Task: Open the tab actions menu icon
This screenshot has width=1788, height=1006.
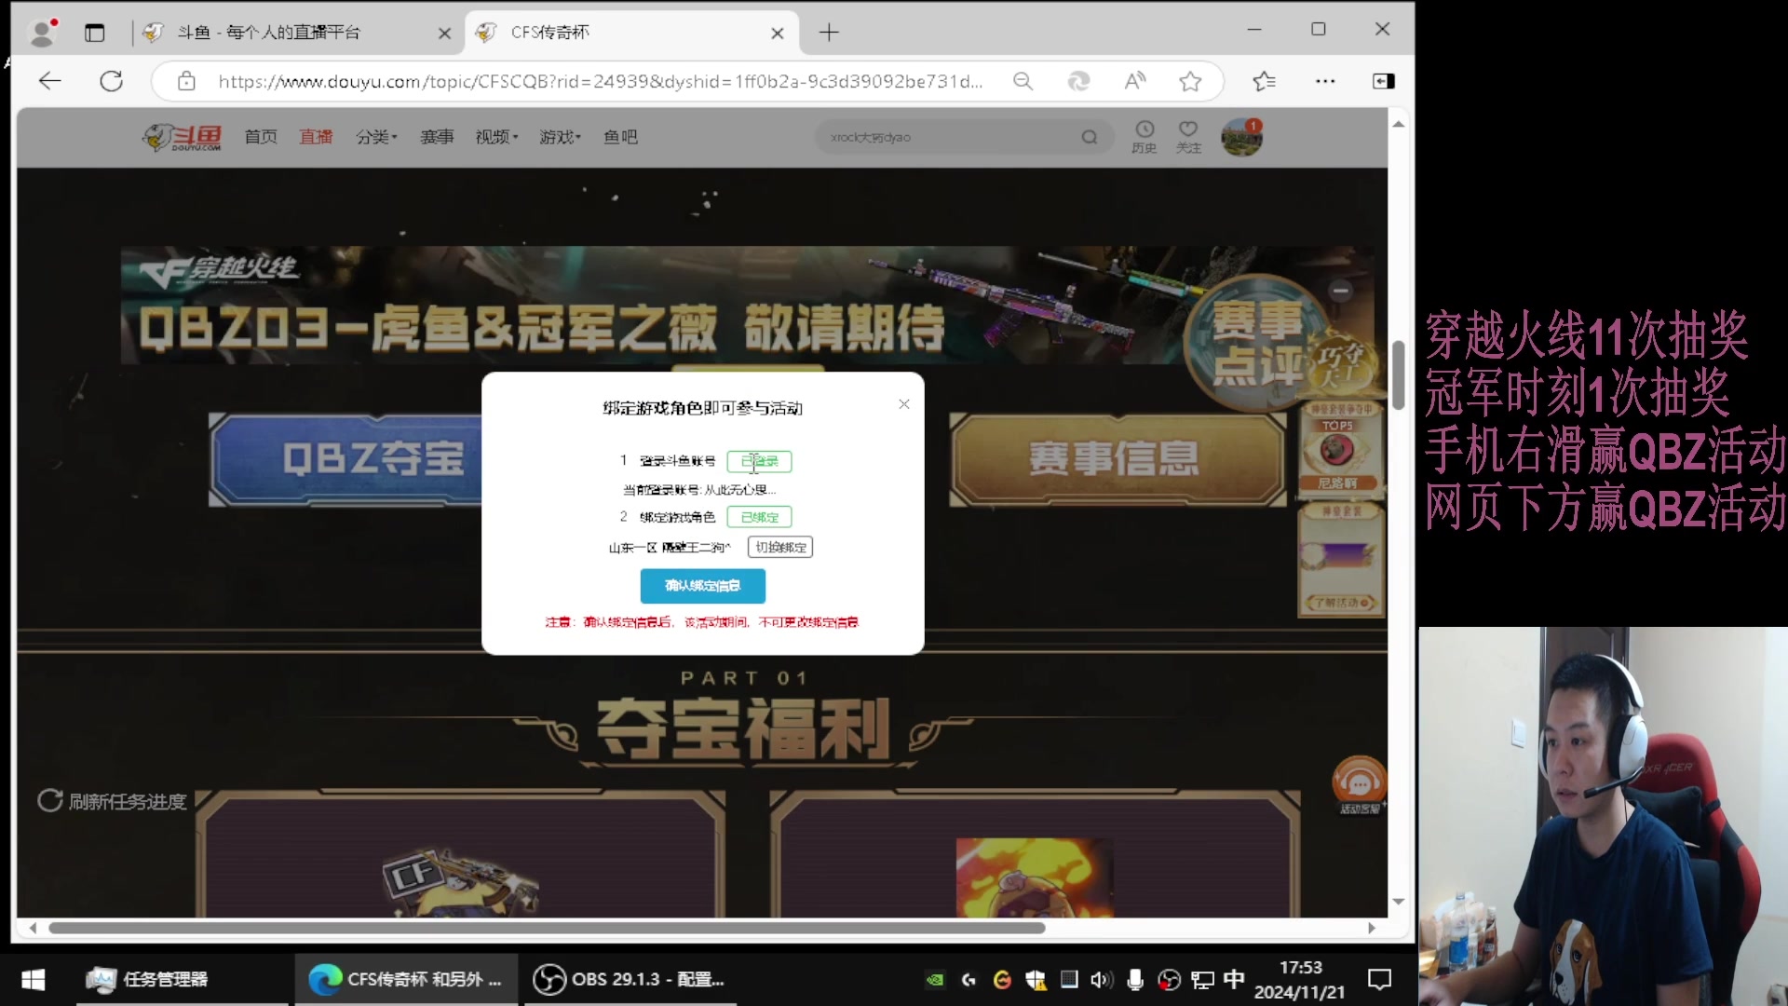Action: point(94,33)
